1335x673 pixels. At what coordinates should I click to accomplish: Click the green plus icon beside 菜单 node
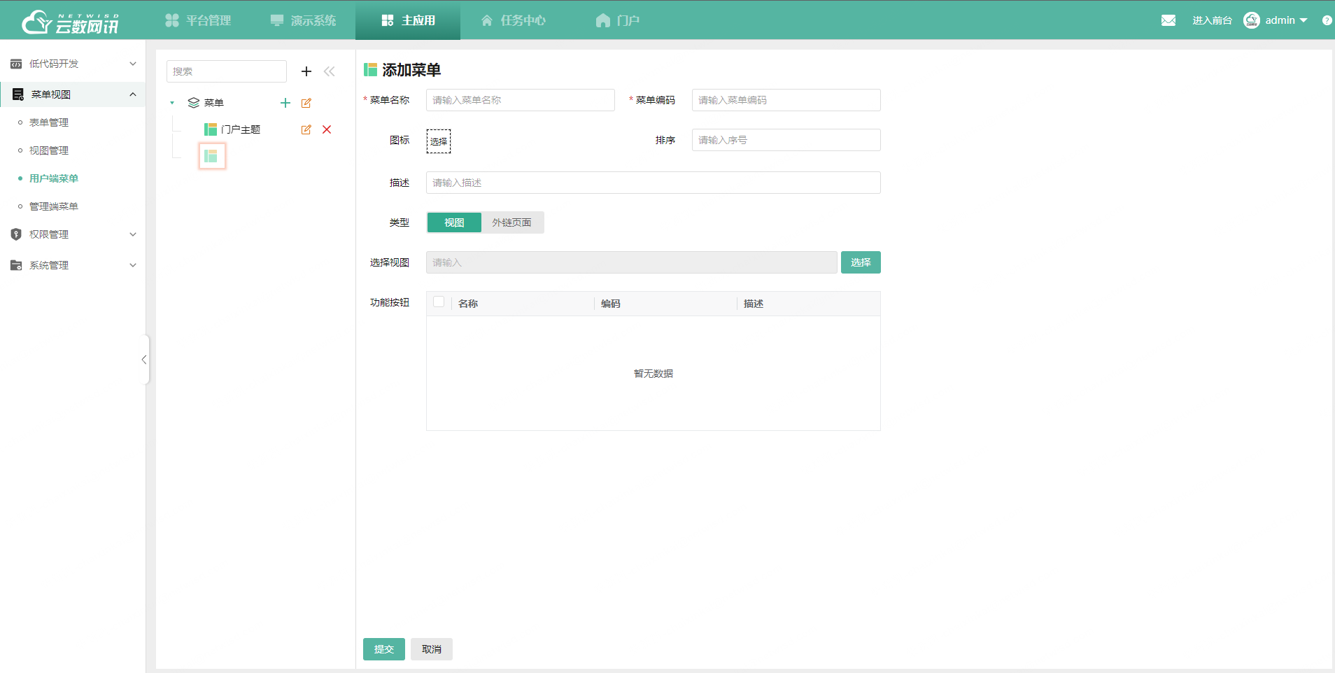click(285, 103)
